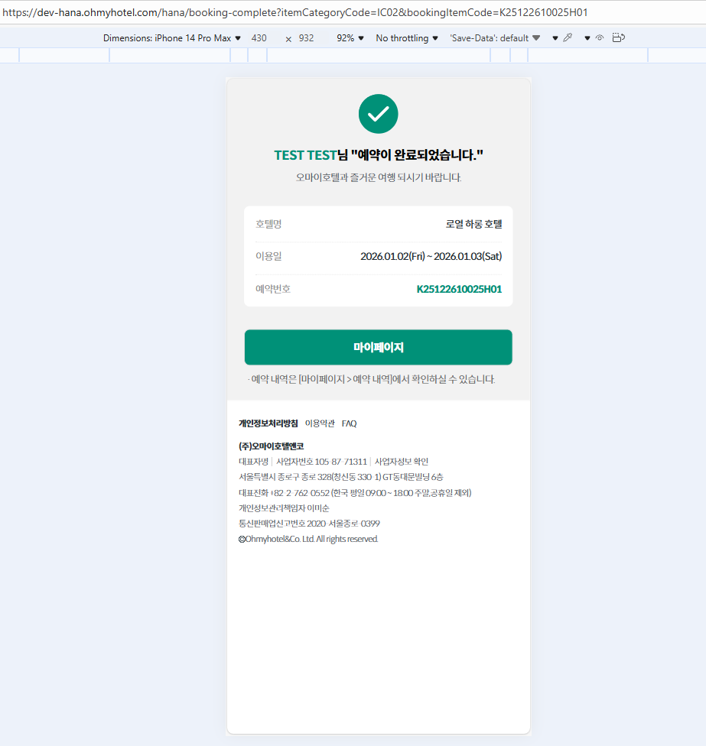Open the 92% zoom dropdown
The width and height of the screenshot is (706, 746).
[350, 38]
